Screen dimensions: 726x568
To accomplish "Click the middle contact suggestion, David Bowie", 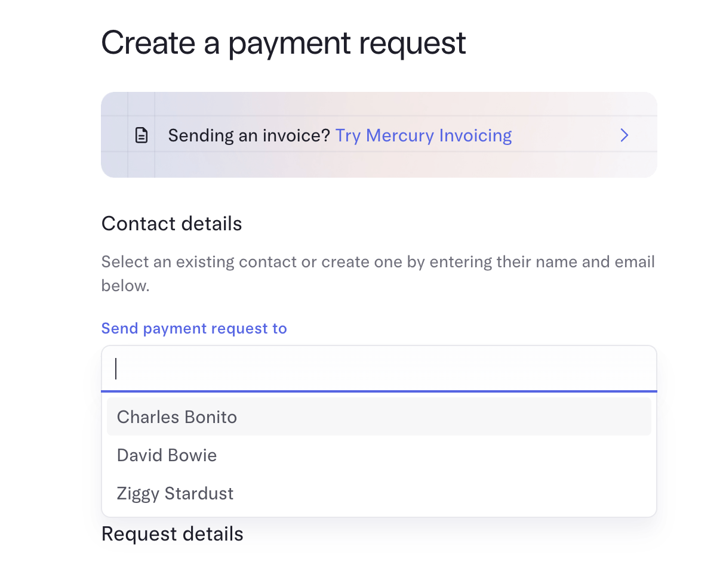I will 379,455.
